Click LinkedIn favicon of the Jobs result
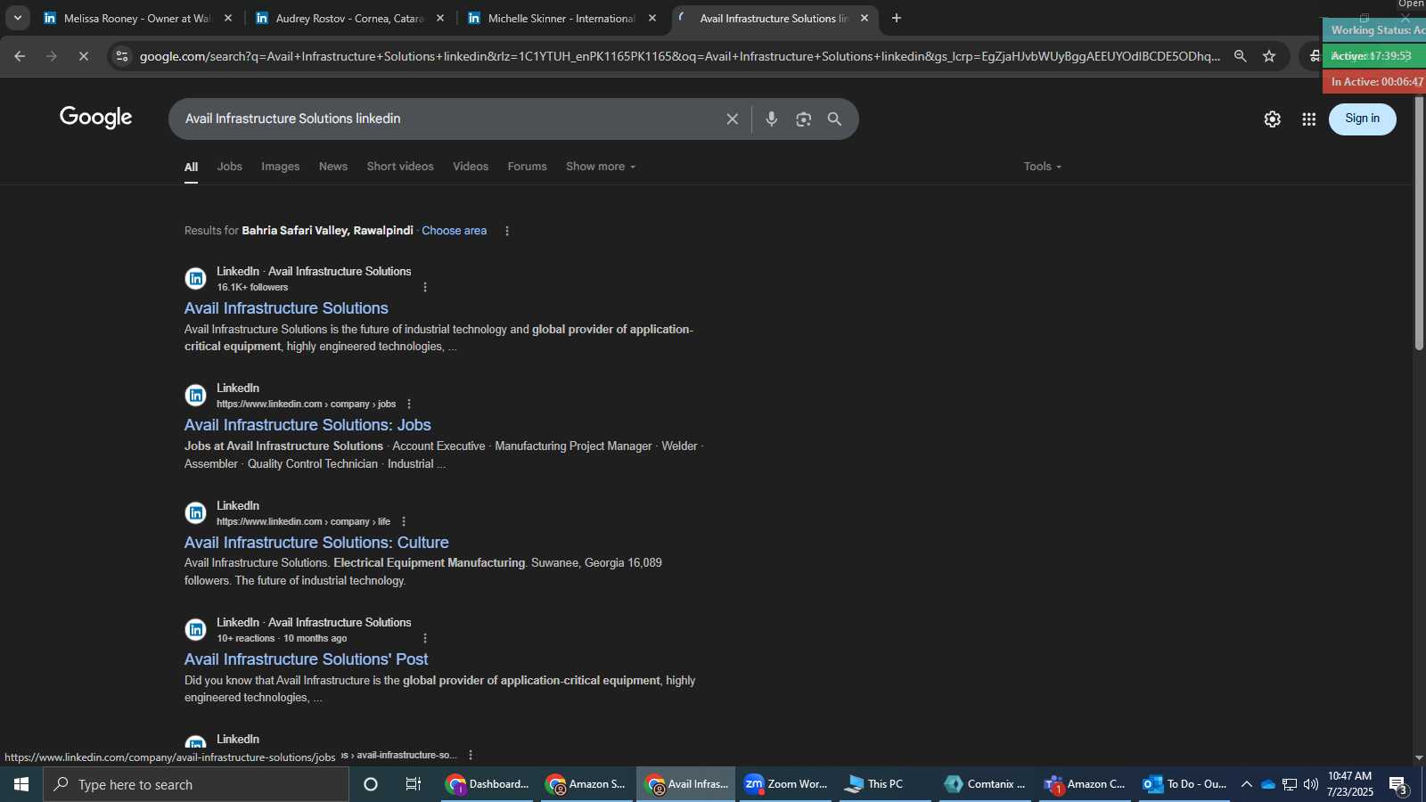 pos(195,396)
